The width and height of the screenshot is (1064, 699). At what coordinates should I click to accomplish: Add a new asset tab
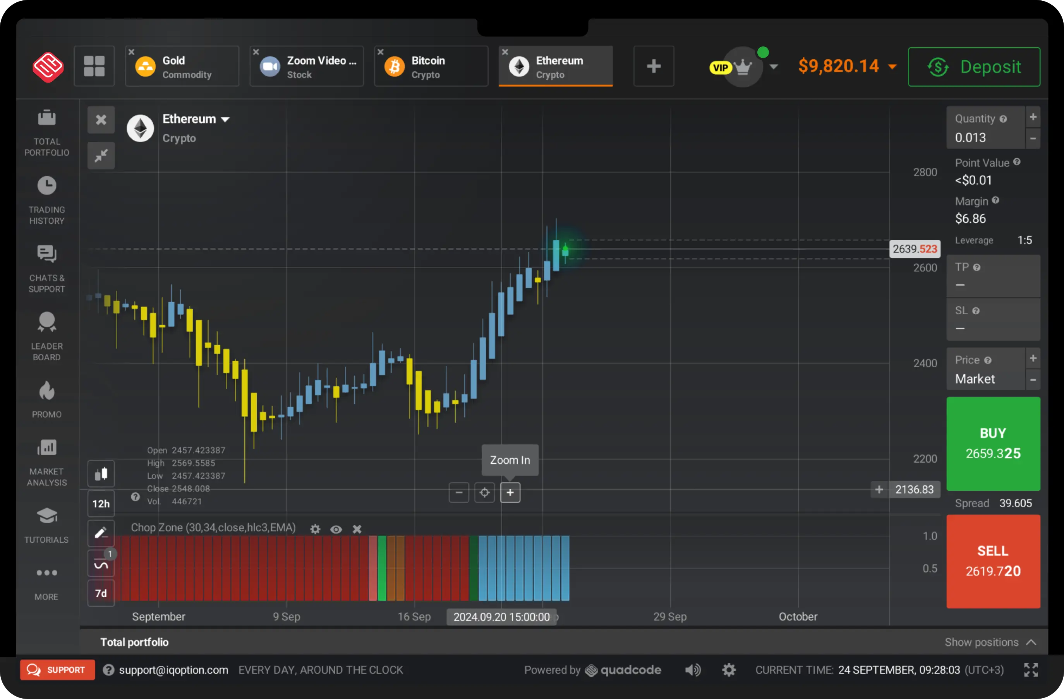654,66
